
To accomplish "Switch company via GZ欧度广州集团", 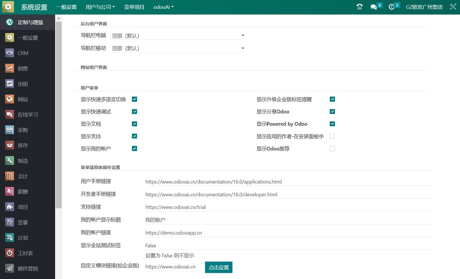I will tap(424, 7).
